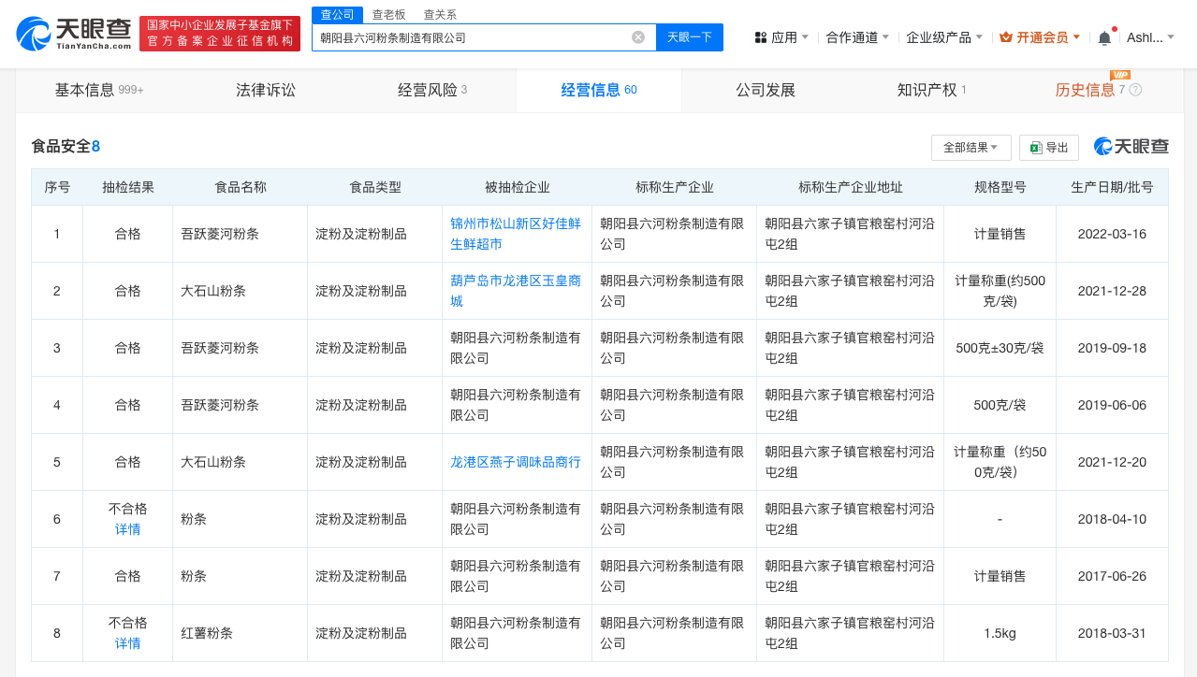Click date cell 2017-06-26
The image size is (1197, 677).
(1112, 576)
